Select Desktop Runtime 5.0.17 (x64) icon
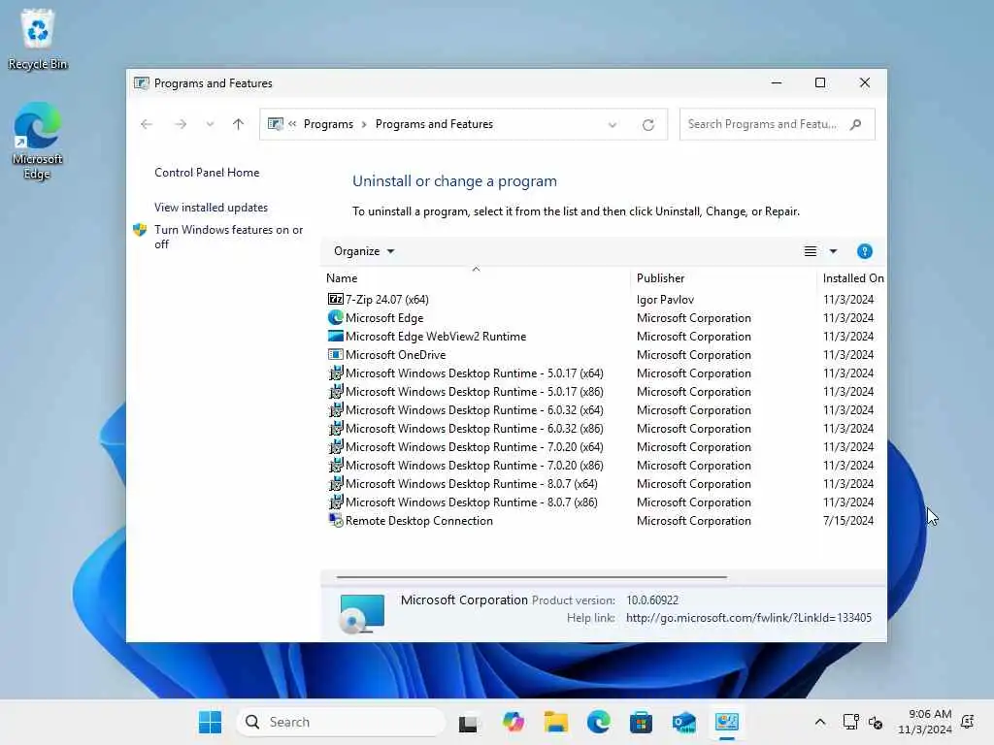 (335, 372)
